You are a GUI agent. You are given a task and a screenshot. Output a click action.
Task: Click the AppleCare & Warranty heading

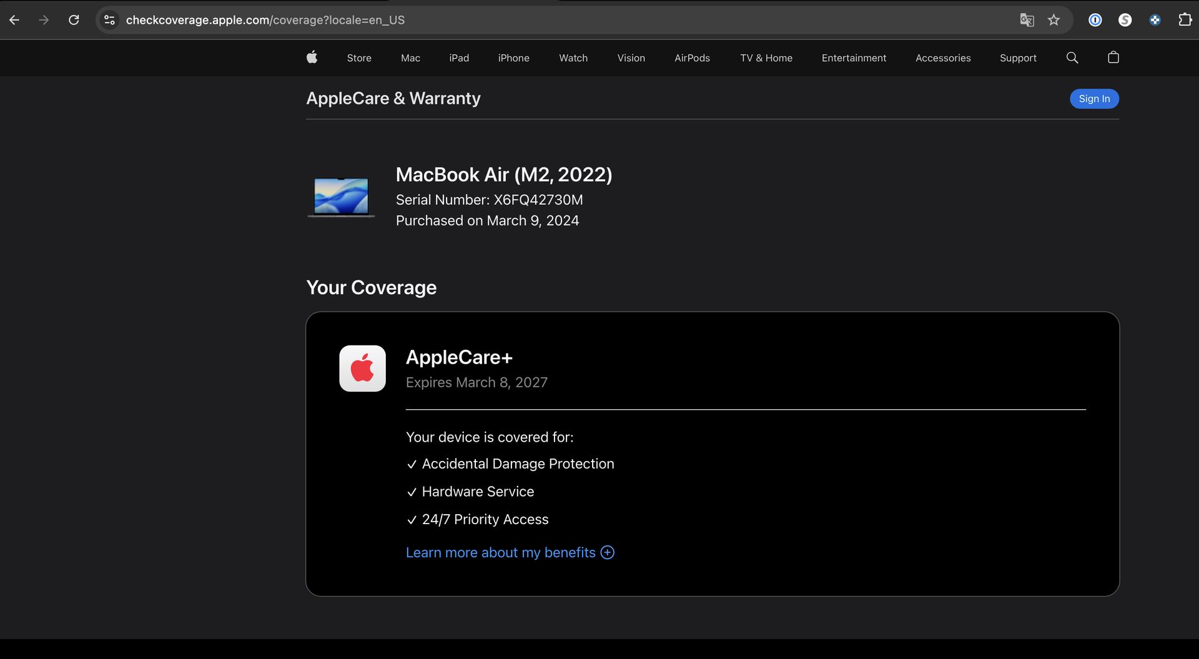[x=393, y=98]
